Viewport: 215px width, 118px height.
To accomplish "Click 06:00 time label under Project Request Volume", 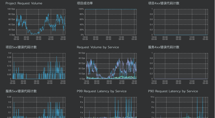I will coord(38,37).
